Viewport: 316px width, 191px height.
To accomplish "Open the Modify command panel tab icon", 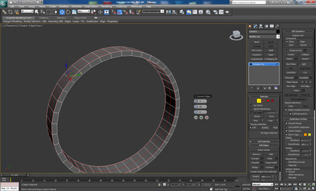I will [x=256, y=26].
